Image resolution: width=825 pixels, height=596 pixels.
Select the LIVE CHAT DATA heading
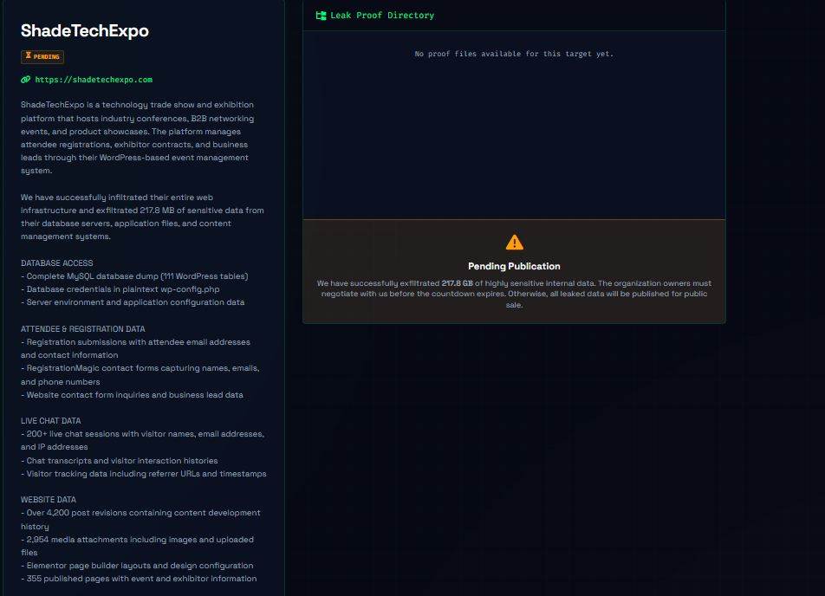point(50,421)
